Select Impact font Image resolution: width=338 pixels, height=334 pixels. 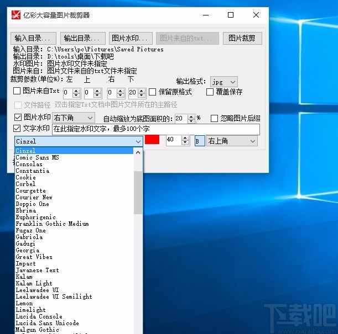point(74,263)
